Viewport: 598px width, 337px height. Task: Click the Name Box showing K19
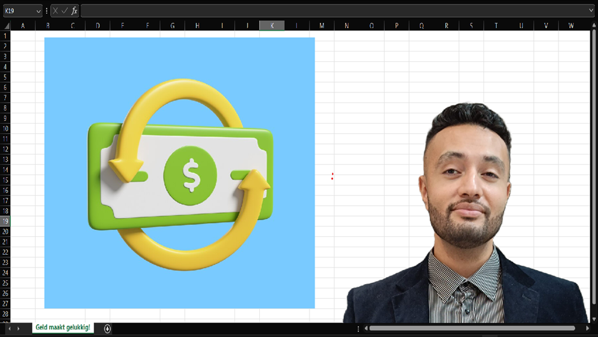click(x=18, y=11)
